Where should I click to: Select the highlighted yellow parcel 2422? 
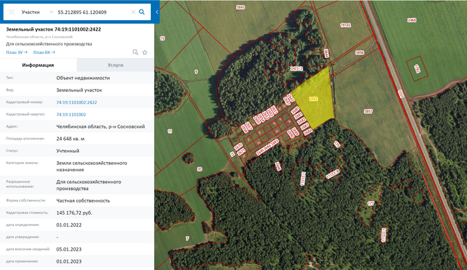coord(314,99)
